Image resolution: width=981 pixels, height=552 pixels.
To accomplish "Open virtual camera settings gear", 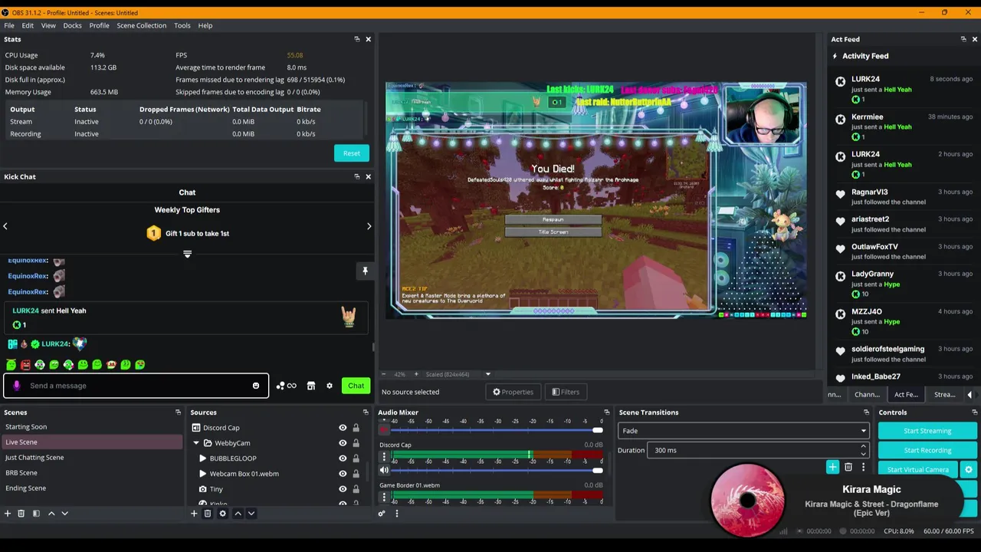I will (969, 469).
